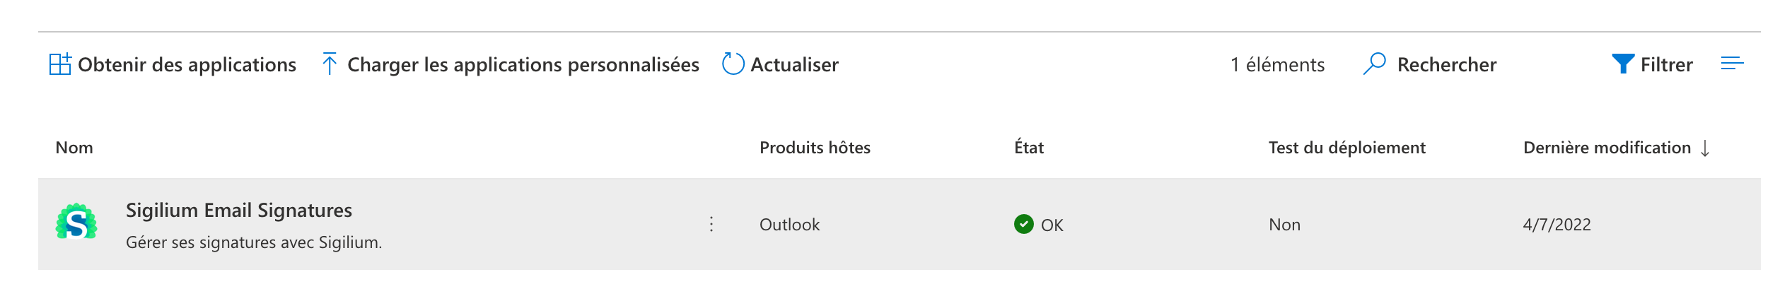Viewport: 1792px width, 301px height.
Task: Sort by the Nom column header
Action: coord(74,148)
